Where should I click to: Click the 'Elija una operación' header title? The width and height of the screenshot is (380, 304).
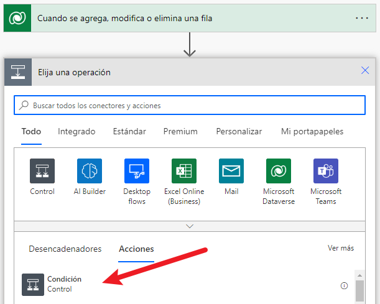[x=74, y=72]
